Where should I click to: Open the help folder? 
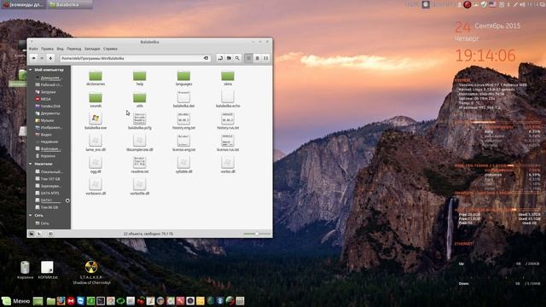(x=140, y=78)
